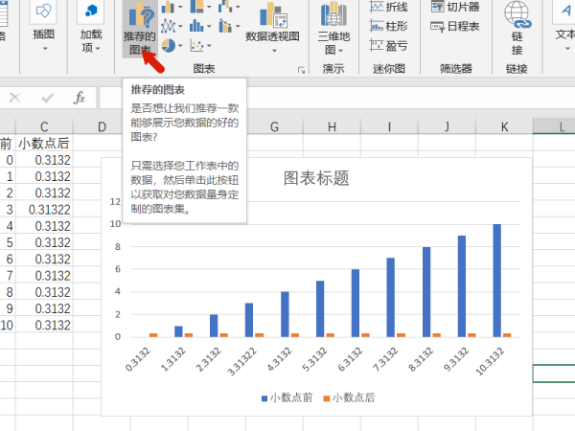Insert a line chart from charts group
This screenshot has width=575, height=431.
tap(168, 26)
